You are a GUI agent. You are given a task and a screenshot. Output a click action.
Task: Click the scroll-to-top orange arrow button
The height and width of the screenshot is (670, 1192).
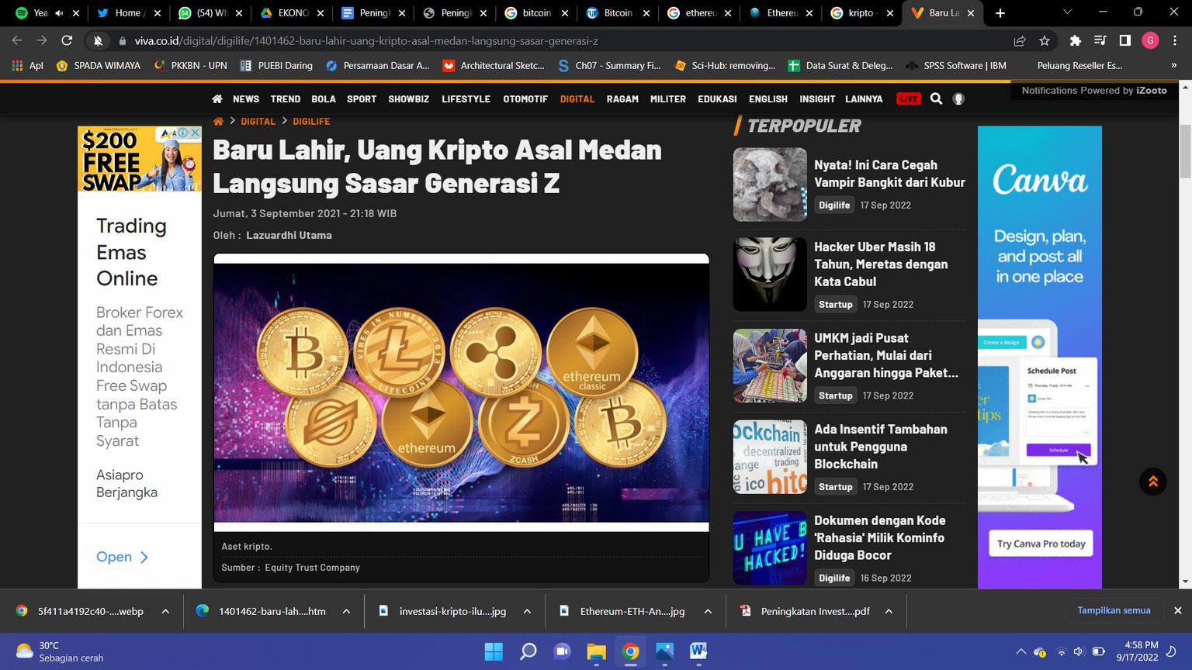point(1153,482)
